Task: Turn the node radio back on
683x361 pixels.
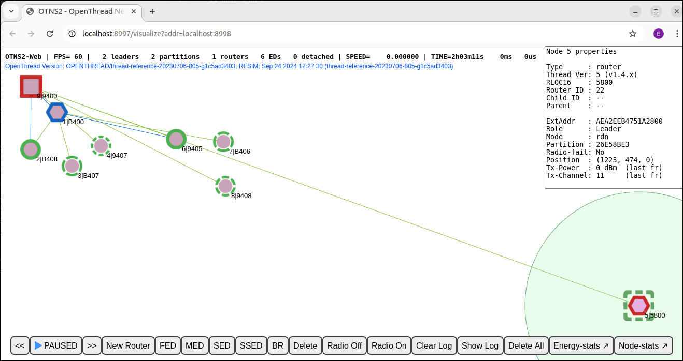Action: coord(389,345)
